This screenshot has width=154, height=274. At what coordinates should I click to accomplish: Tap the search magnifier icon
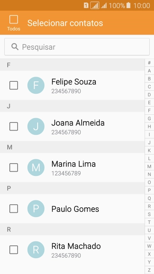click(15, 47)
